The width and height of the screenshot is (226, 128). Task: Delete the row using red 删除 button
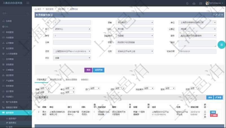click(x=214, y=115)
